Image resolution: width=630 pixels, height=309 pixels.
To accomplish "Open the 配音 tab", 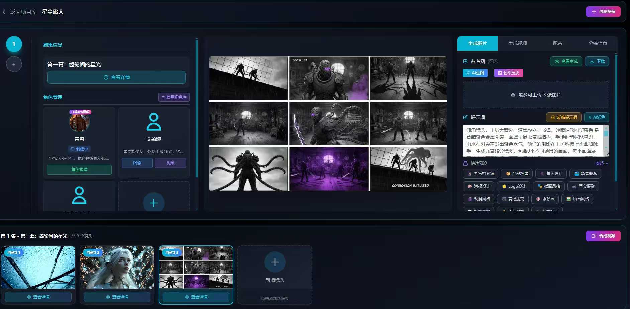I will coord(557,43).
